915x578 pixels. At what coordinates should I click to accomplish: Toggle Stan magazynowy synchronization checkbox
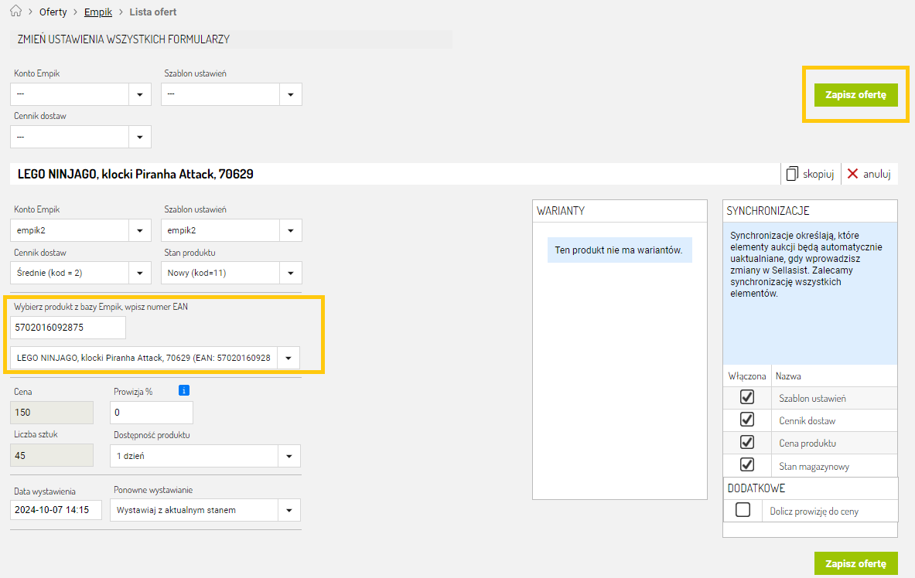(746, 464)
